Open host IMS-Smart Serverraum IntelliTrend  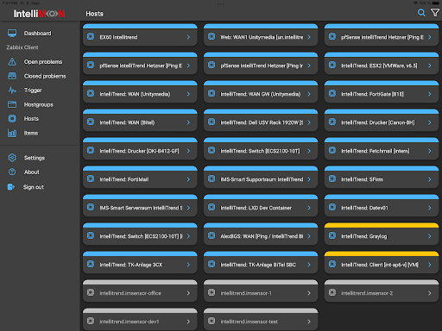140,206
